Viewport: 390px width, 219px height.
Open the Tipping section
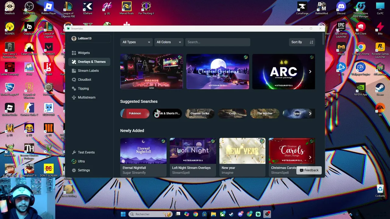tap(83, 89)
